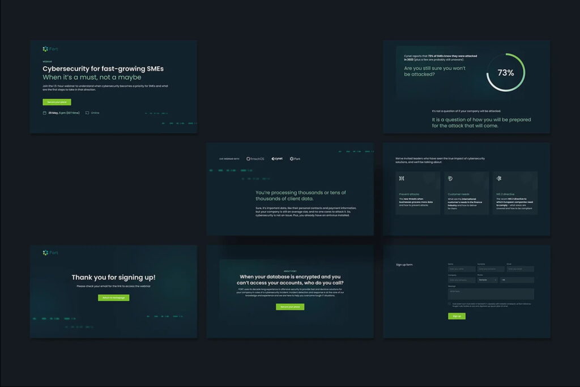Click the calendar icon beside 29 May
Screen dimensions: 580x387
click(x=45, y=113)
